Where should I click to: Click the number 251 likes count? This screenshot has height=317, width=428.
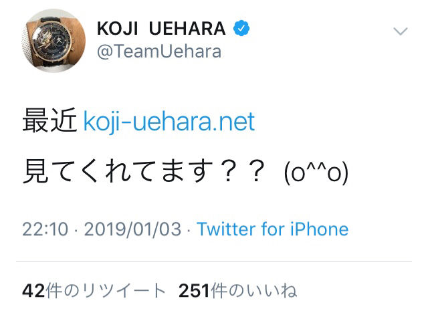click(x=193, y=291)
